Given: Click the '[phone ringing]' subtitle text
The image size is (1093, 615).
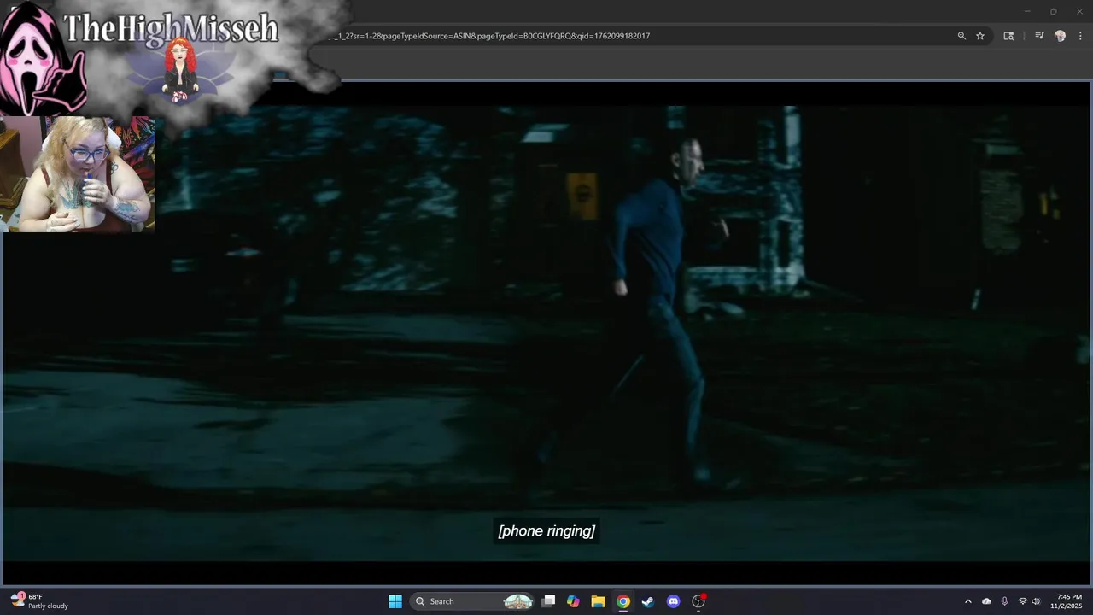Looking at the screenshot, I should click(x=546, y=531).
